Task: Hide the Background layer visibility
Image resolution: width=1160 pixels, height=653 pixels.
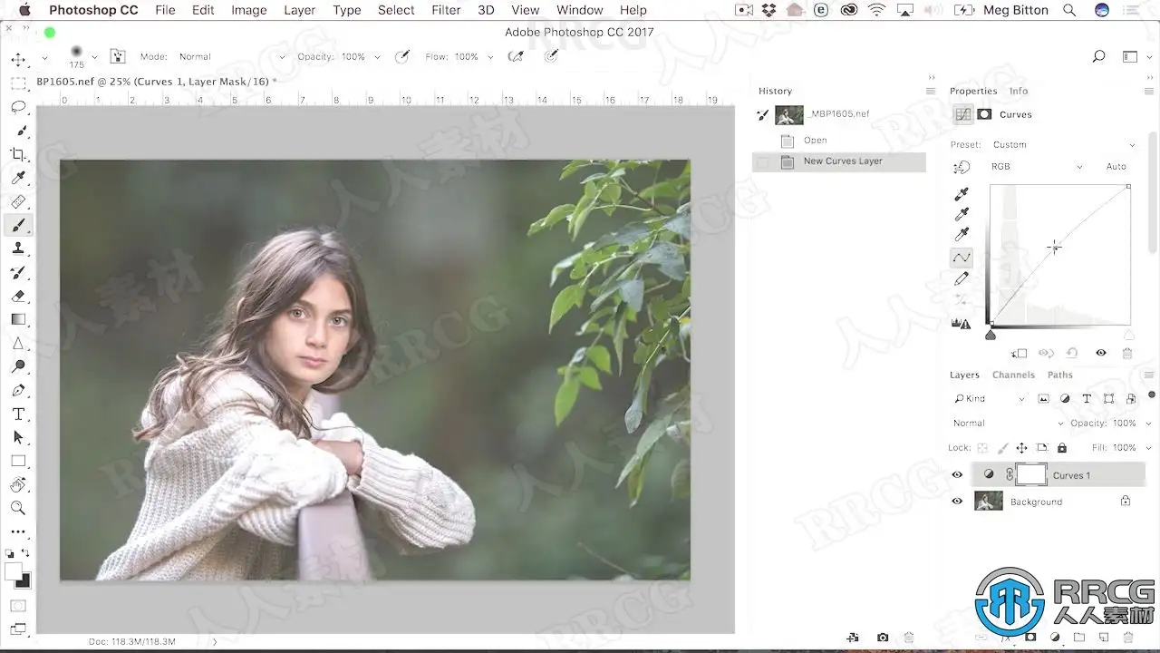Action: [957, 502]
